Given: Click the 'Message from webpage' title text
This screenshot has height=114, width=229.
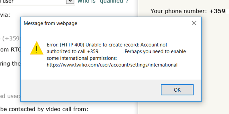Looking at the screenshot, I should tap(50, 23).
